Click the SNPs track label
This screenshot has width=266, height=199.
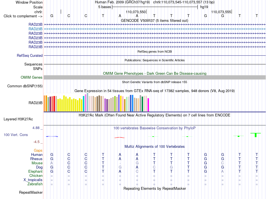click(x=38, y=69)
